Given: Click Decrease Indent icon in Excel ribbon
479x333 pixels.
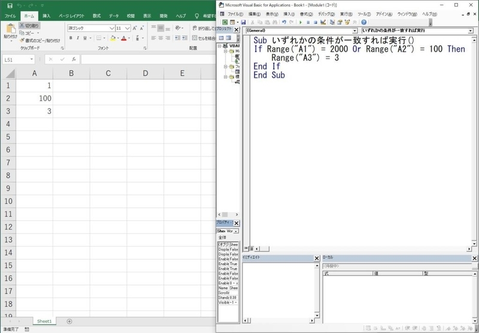Looking at the screenshot, I should [x=177, y=38].
